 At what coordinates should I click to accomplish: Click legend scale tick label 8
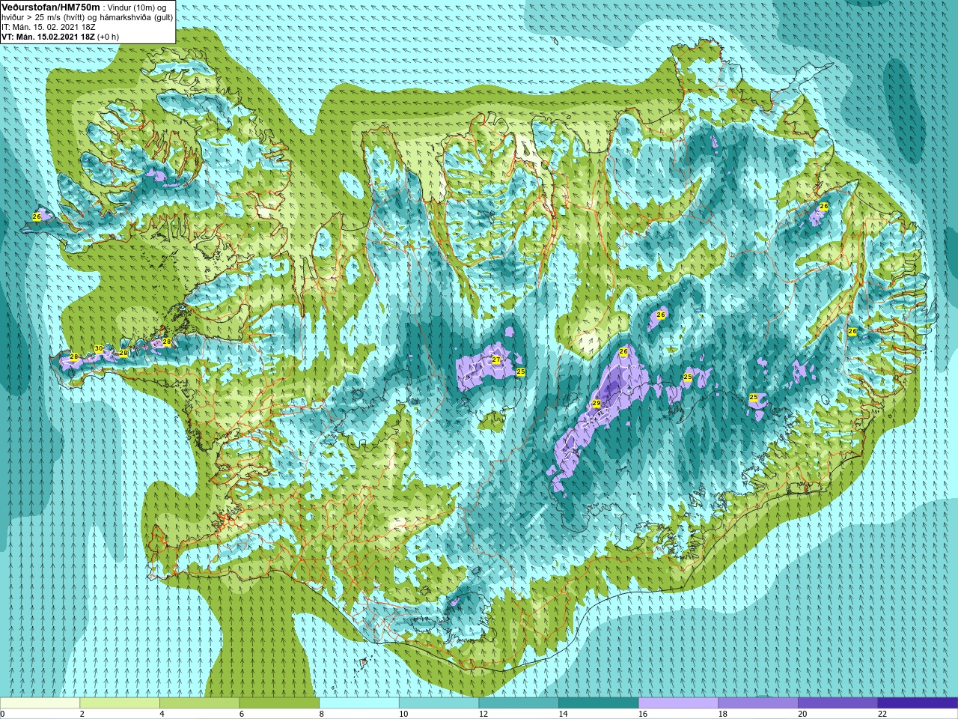click(x=321, y=714)
